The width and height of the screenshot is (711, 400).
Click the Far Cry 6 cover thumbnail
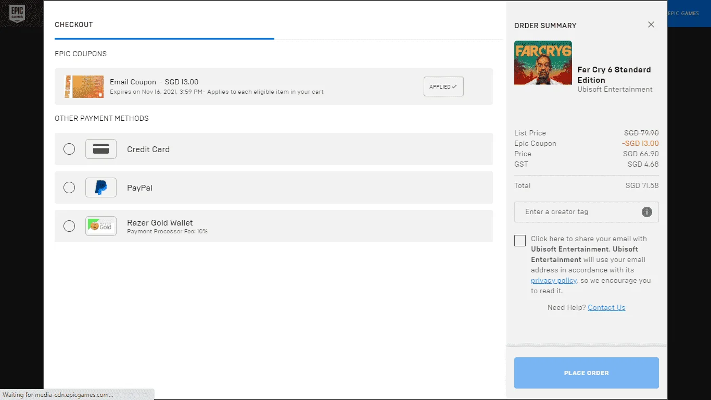click(543, 63)
